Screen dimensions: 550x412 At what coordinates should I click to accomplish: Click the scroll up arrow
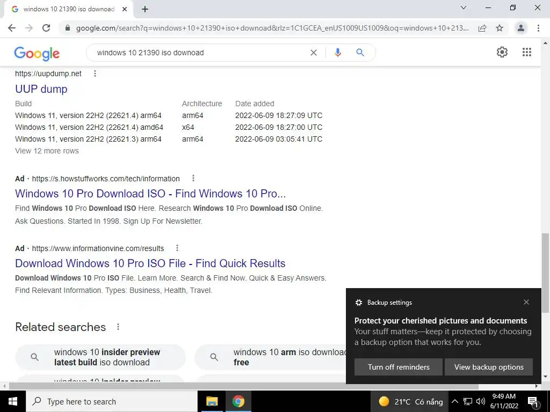point(545,43)
